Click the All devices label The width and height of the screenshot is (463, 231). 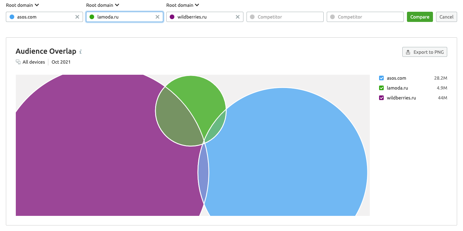click(x=34, y=62)
